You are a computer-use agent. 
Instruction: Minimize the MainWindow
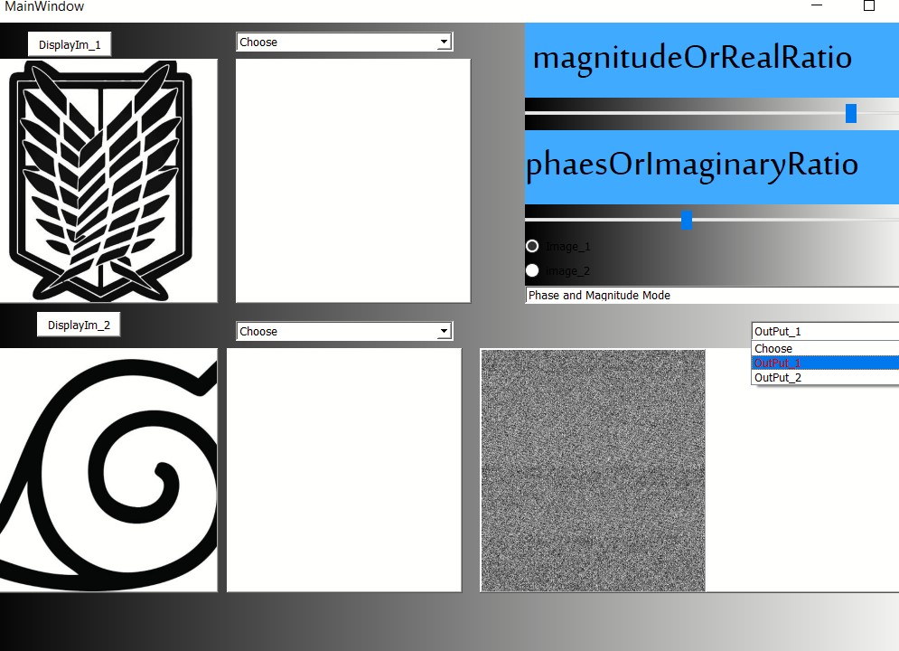(x=817, y=5)
